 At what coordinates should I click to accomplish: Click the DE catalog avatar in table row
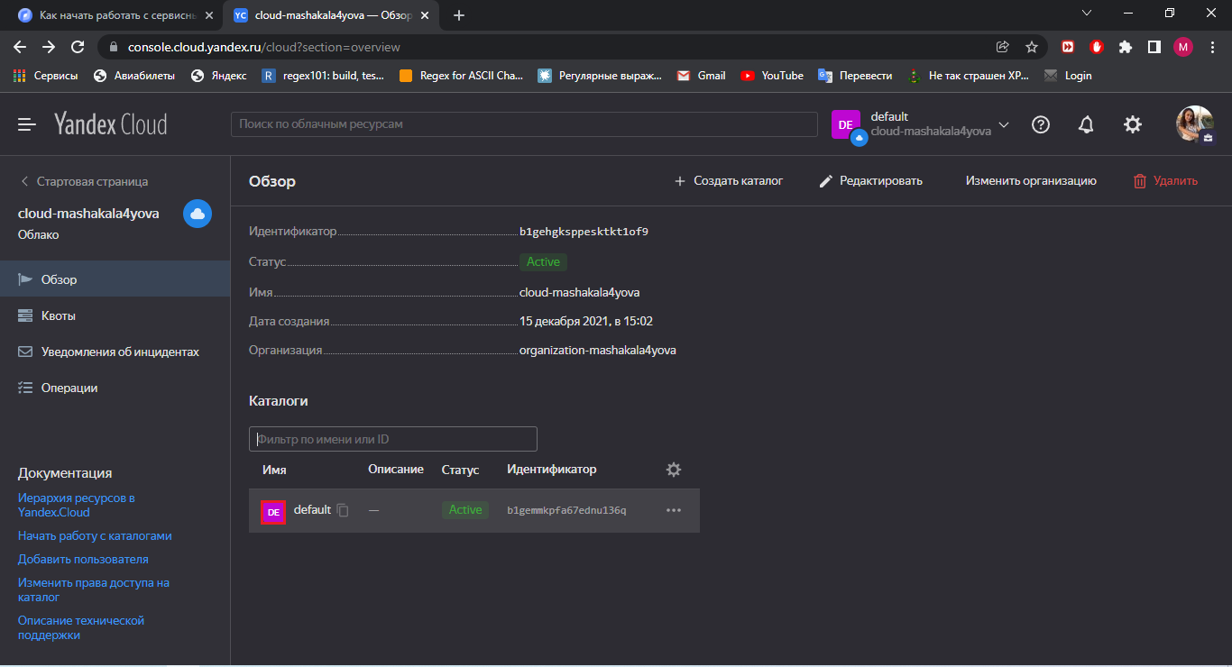click(273, 511)
